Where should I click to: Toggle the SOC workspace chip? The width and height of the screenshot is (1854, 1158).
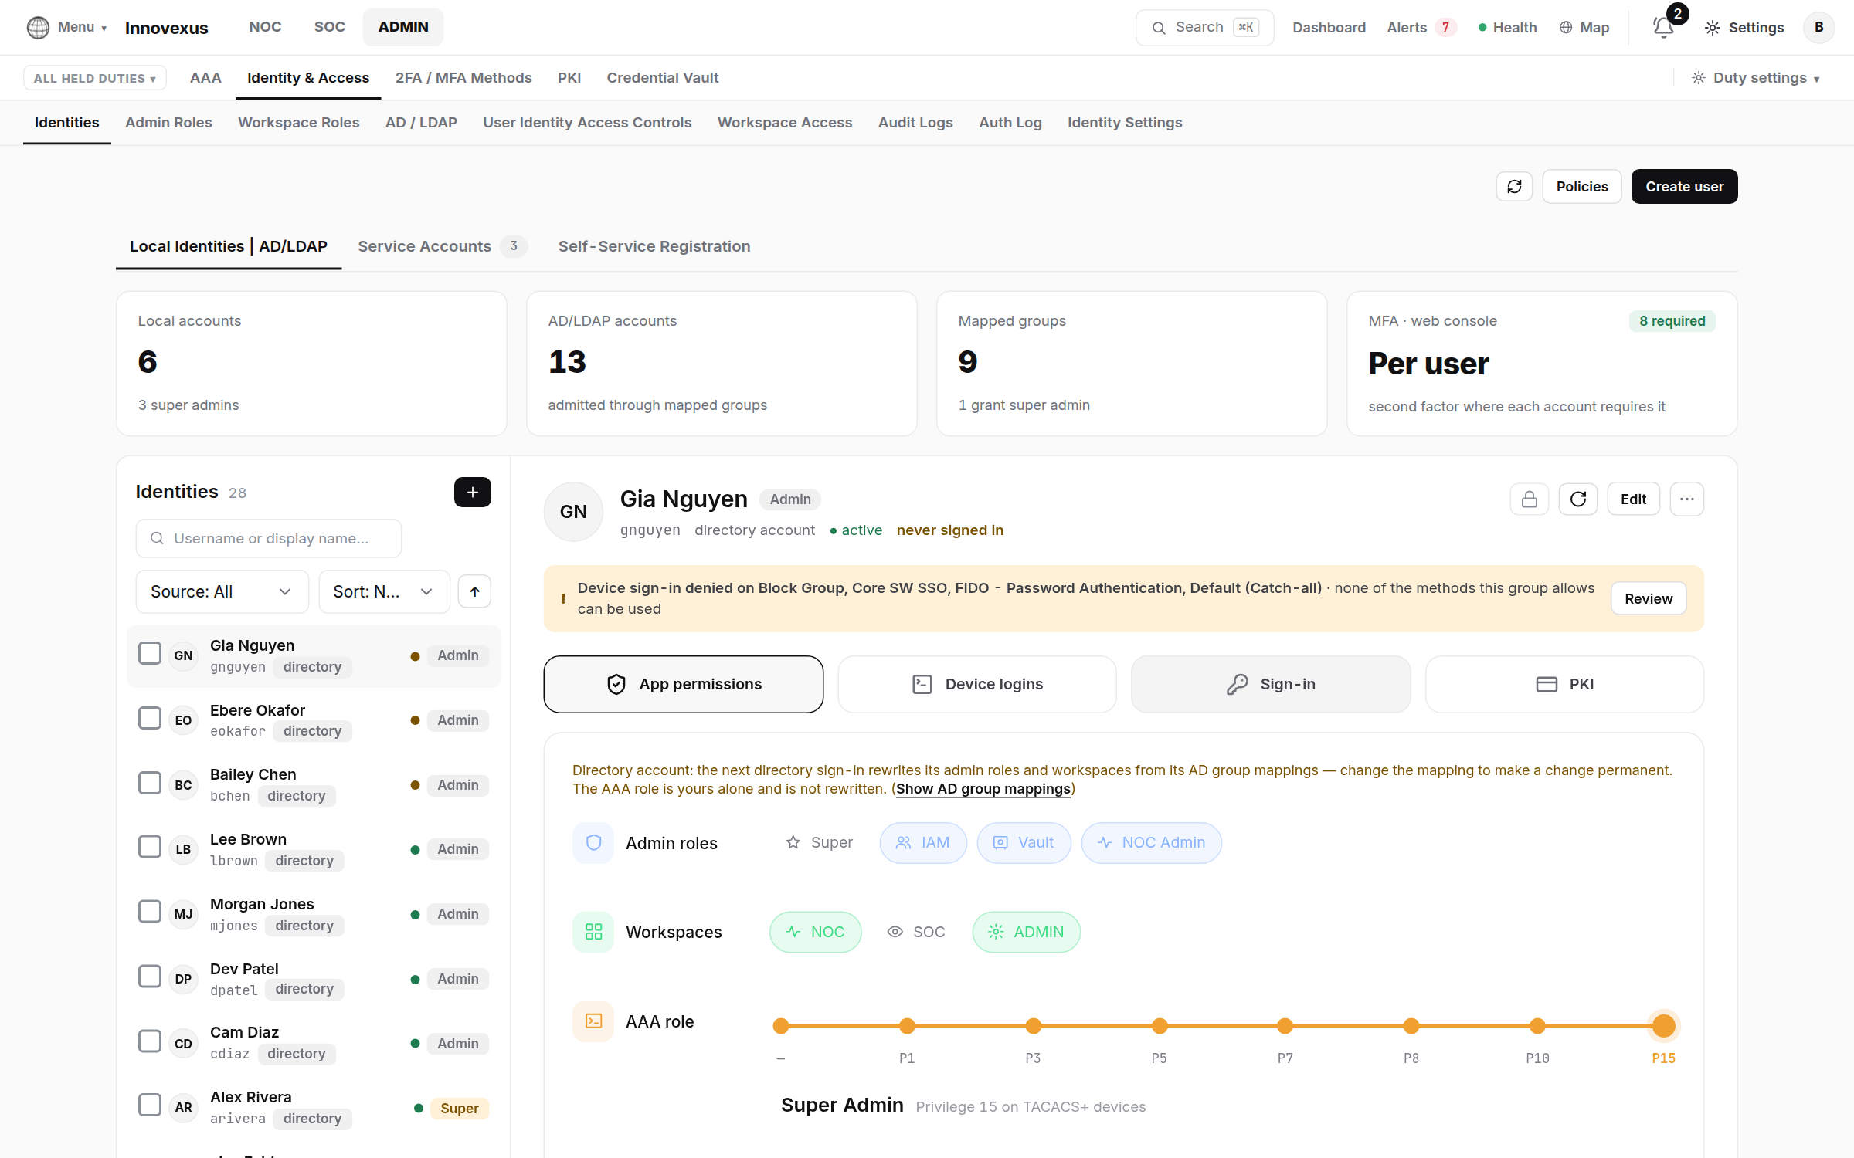[916, 933]
